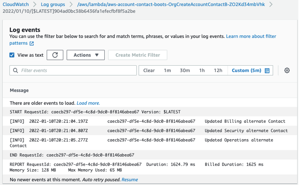Click timestamp 2022-01-10T20:21:04.807Z

pyautogui.click(x=59, y=130)
